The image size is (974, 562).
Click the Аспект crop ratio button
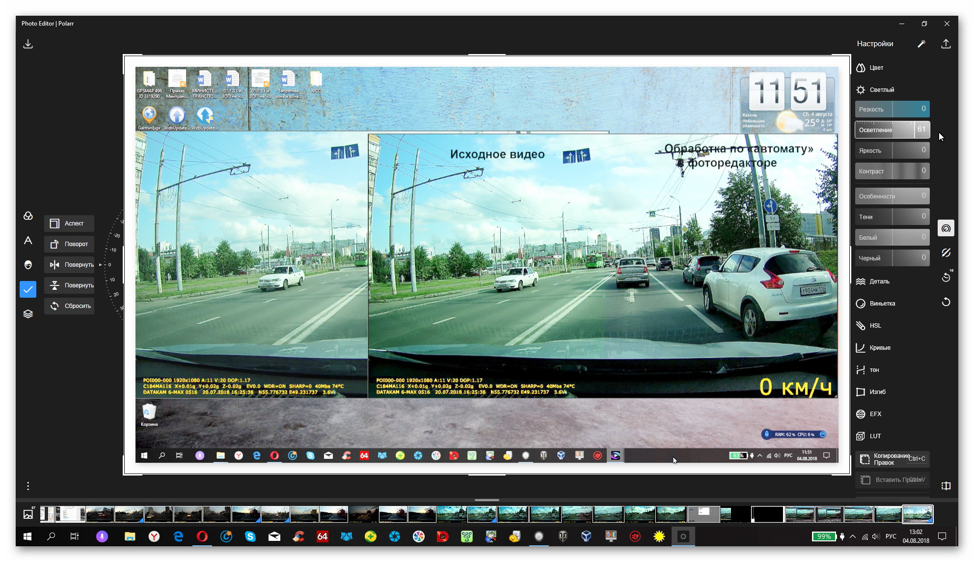coord(69,224)
